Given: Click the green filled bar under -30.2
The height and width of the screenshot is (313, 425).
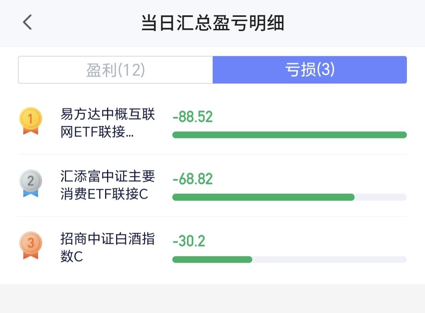Looking at the screenshot, I should (x=212, y=260).
